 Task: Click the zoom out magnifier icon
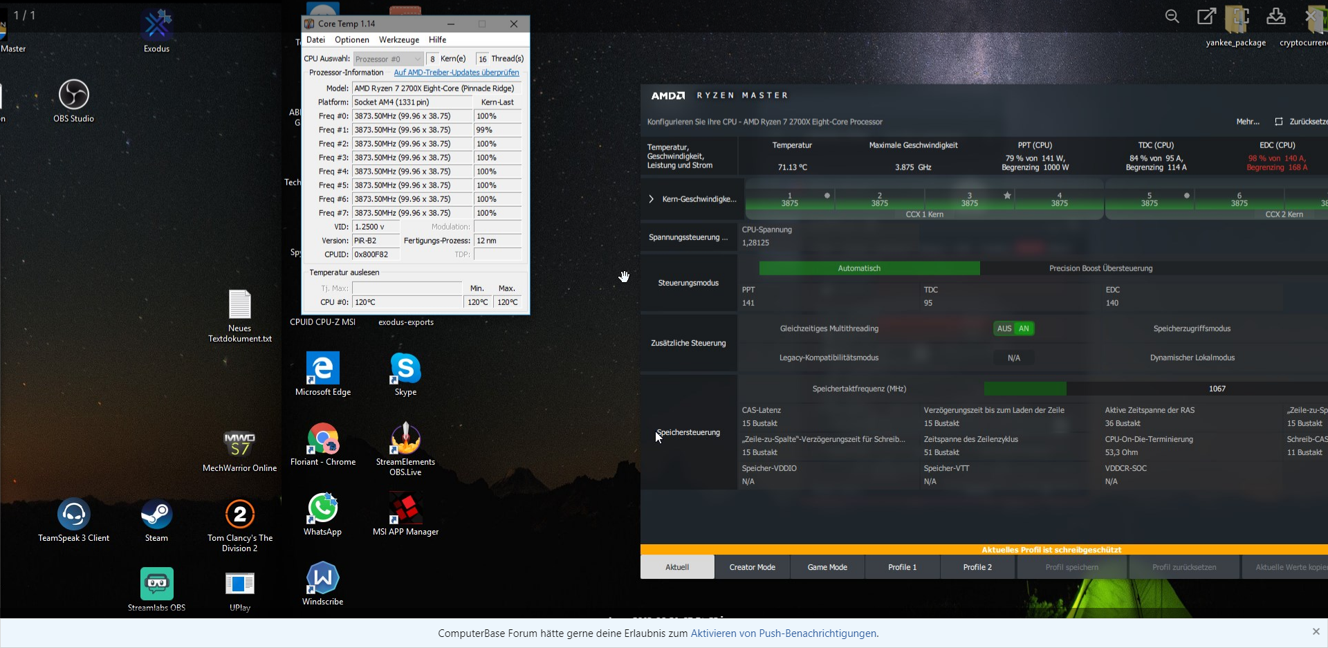[x=1172, y=16]
